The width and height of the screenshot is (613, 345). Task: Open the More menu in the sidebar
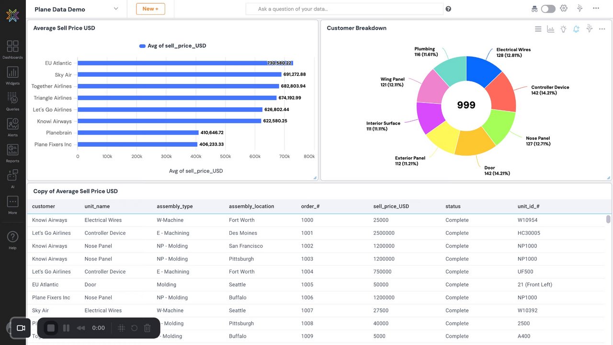click(12, 205)
